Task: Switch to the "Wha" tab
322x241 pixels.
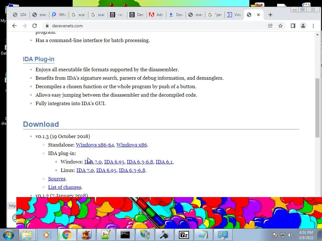Action: [59, 15]
